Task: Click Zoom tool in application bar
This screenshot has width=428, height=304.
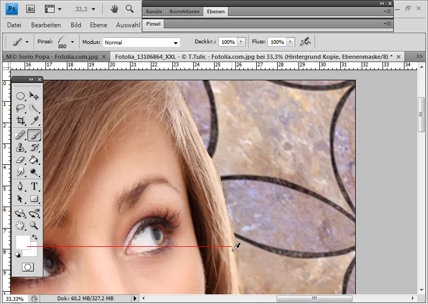Action: [129, 9]
